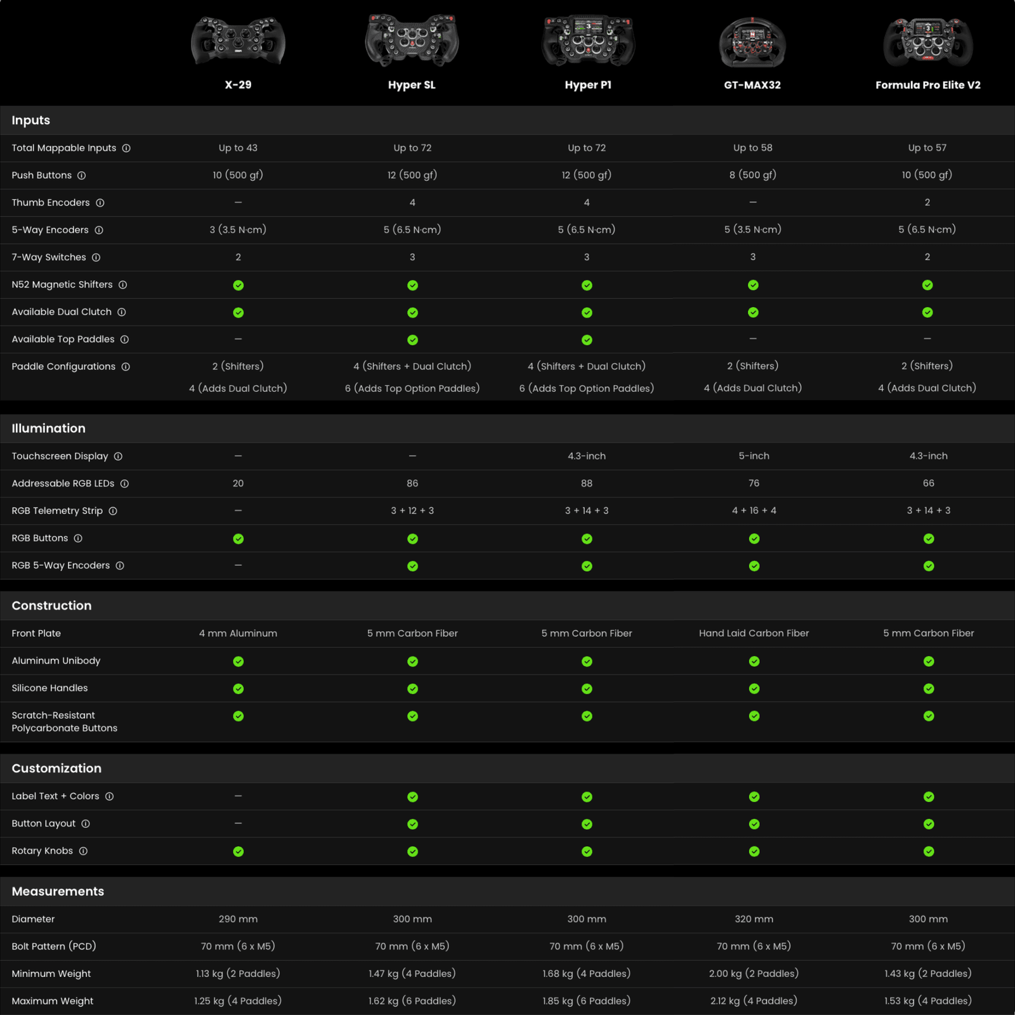Click the Measurements section header
Screen dimensions: 1015x1015
[x=58, y=892]
